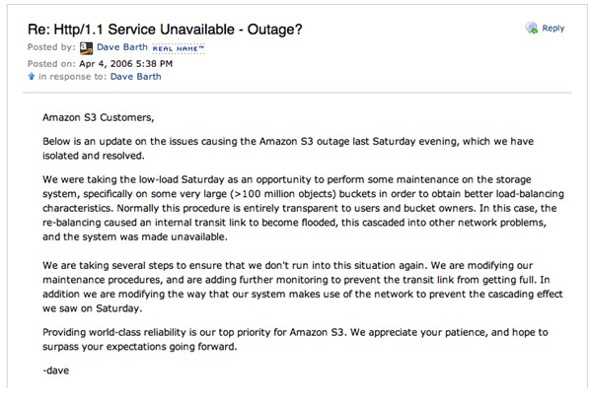Click the 'Providing world-class reliability' paragraph
589x399 pixels.
coord(295,339)
